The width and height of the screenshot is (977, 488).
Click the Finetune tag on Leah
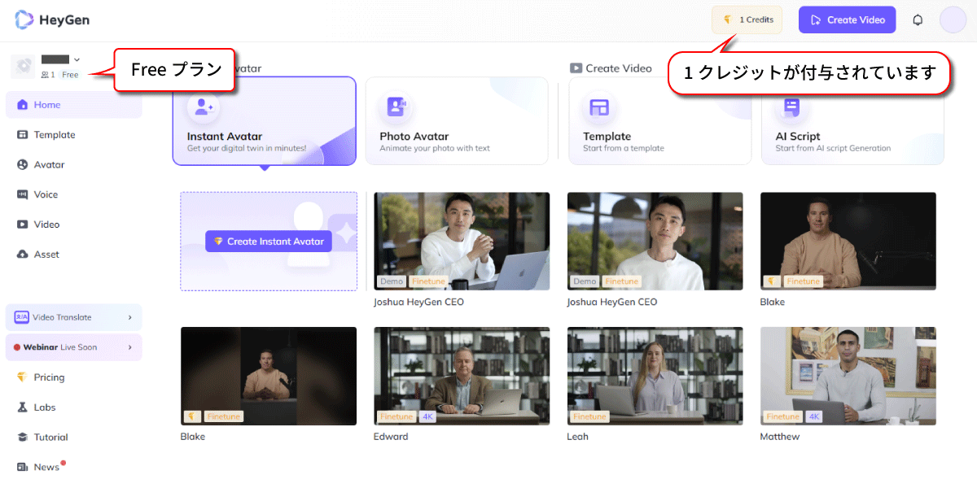(590, 416)
